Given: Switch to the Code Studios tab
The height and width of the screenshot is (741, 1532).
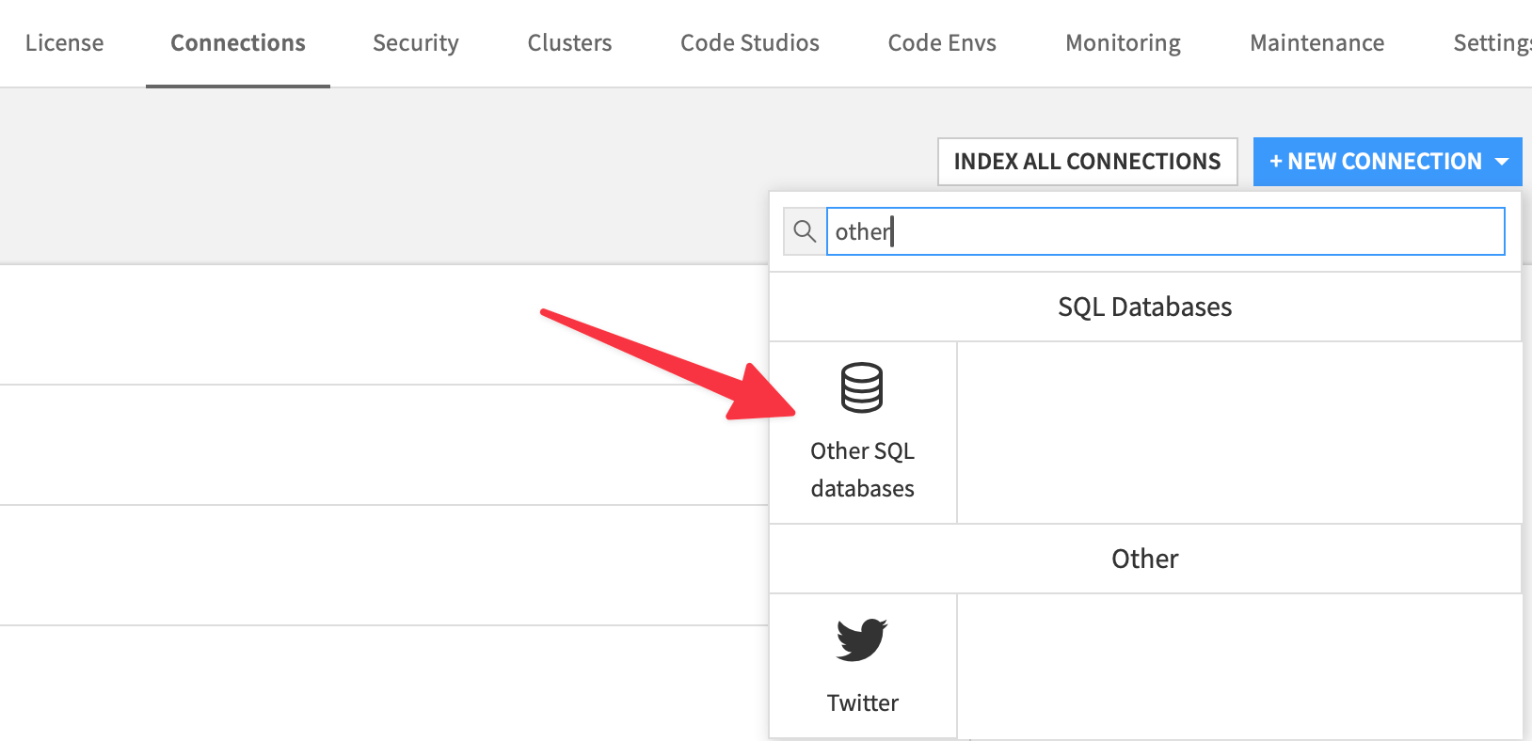Looking at the screenshot, I should point(749,43).
